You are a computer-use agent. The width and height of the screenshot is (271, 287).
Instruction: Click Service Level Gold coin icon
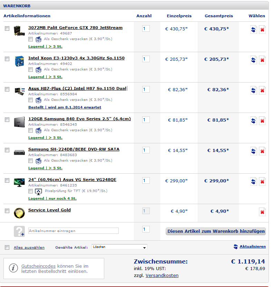pos(19,213)
